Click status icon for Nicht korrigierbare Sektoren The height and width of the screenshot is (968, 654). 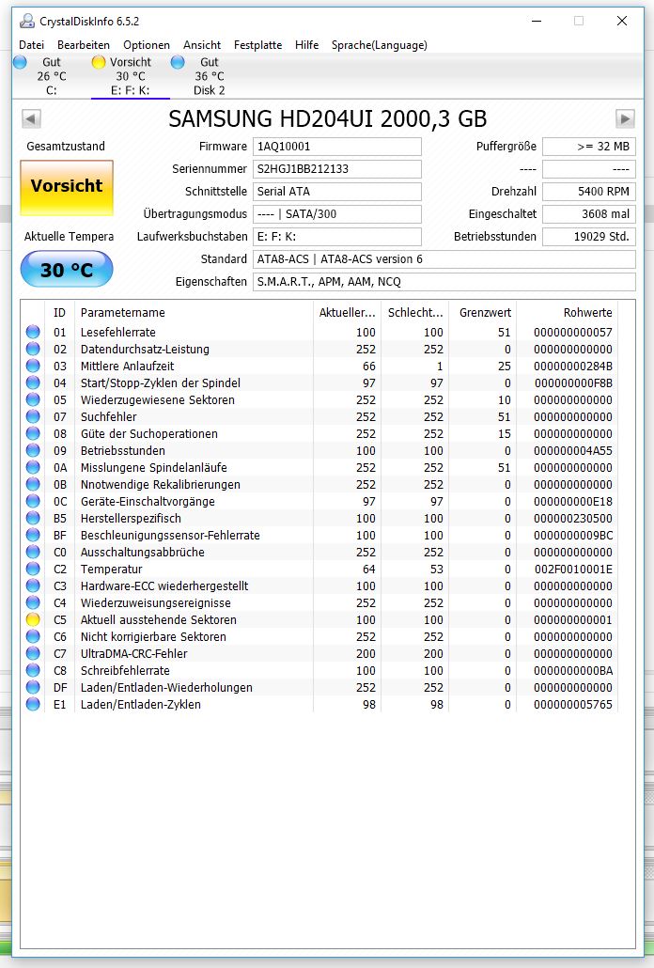33,636
